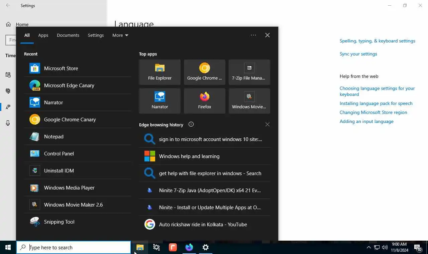Screen dimensions: 428x254
Task: Open Installing language pack for speech link
Action: [376, 103]
